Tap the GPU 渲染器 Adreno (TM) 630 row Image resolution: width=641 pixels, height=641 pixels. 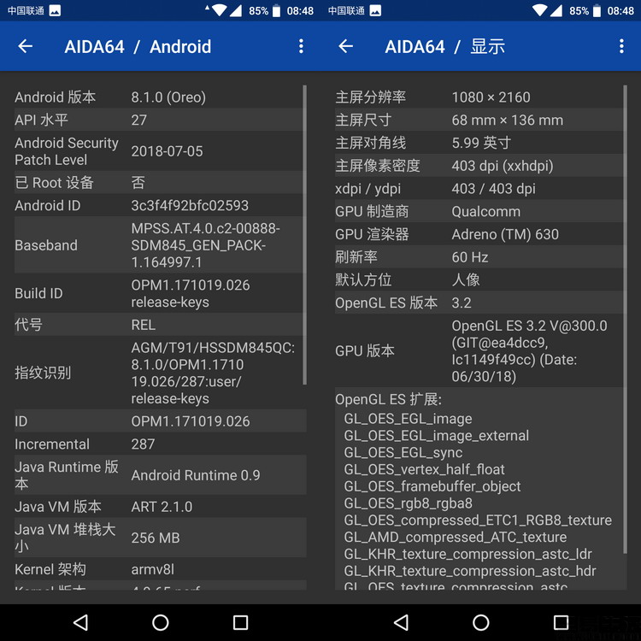point(479,234)
